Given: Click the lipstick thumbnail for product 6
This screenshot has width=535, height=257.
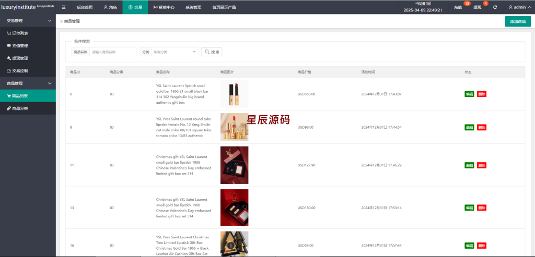Looking at the screenshot, I should 235,94.
